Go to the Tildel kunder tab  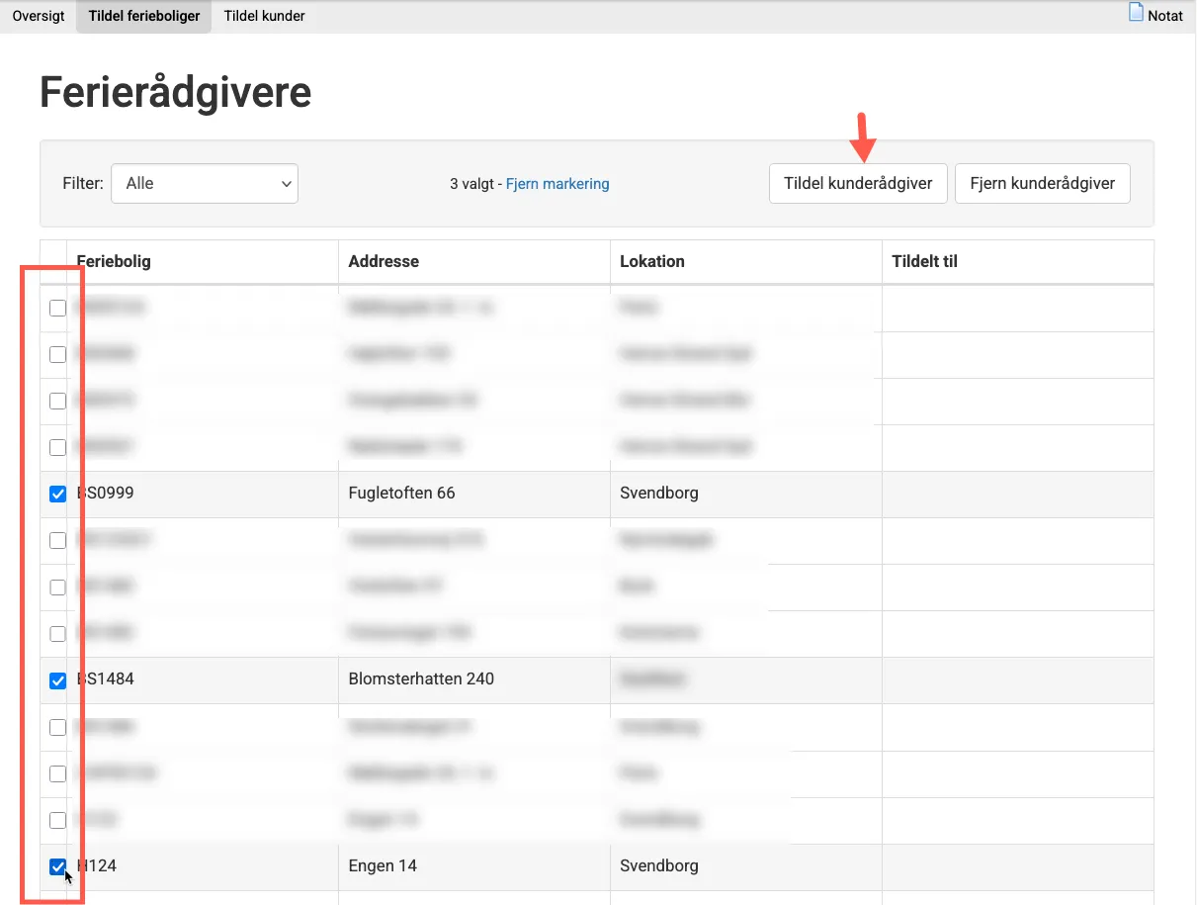pos(264,16)
